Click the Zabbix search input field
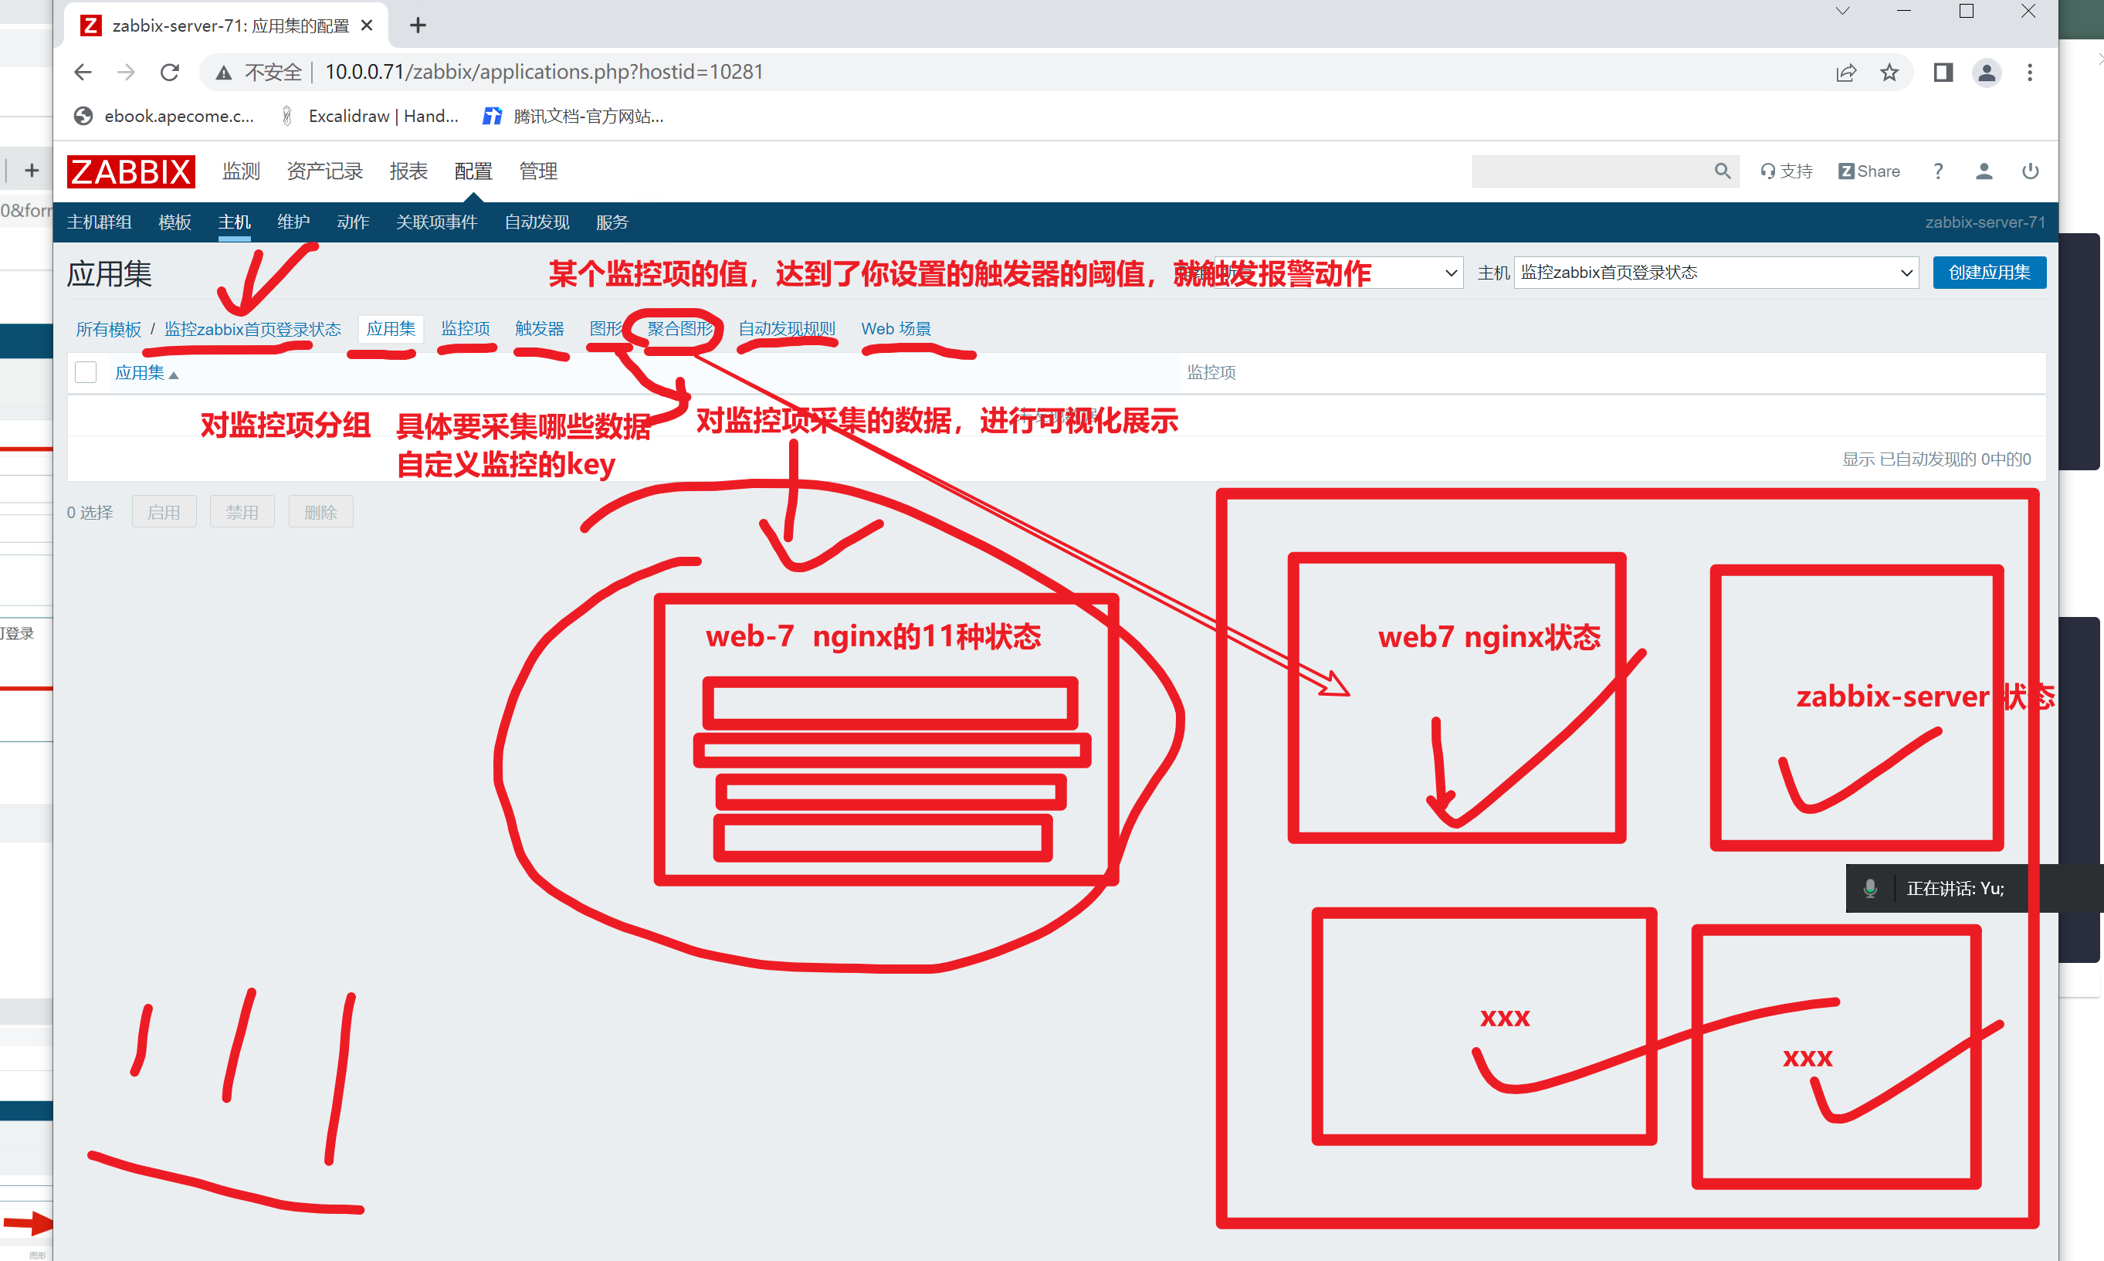Image resolution: width=2104 pixels, height=1261 pixels. (x=1589, y=171)
